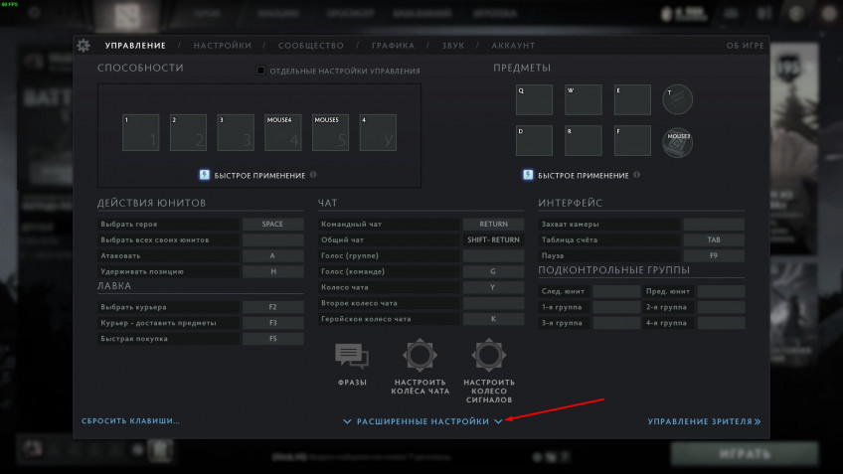The image size is (843, 474).
Task: Select item slot bound to D
Action: [x=534, y=141]
